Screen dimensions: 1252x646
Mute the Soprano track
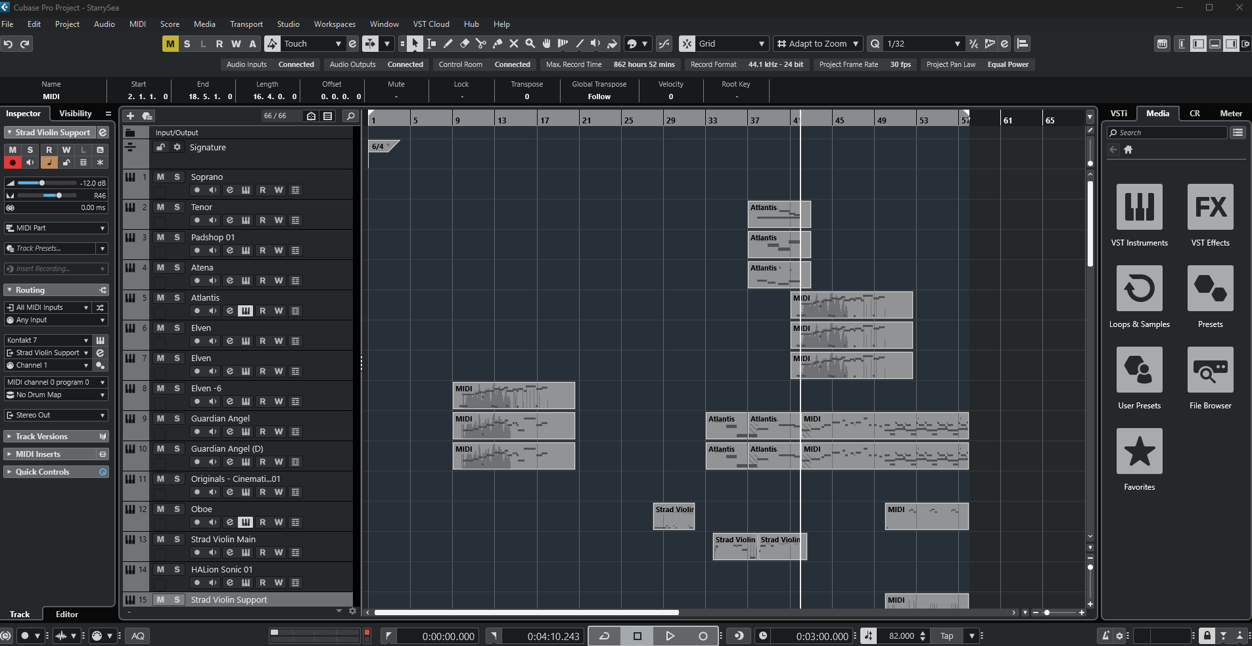coord(159,177)
